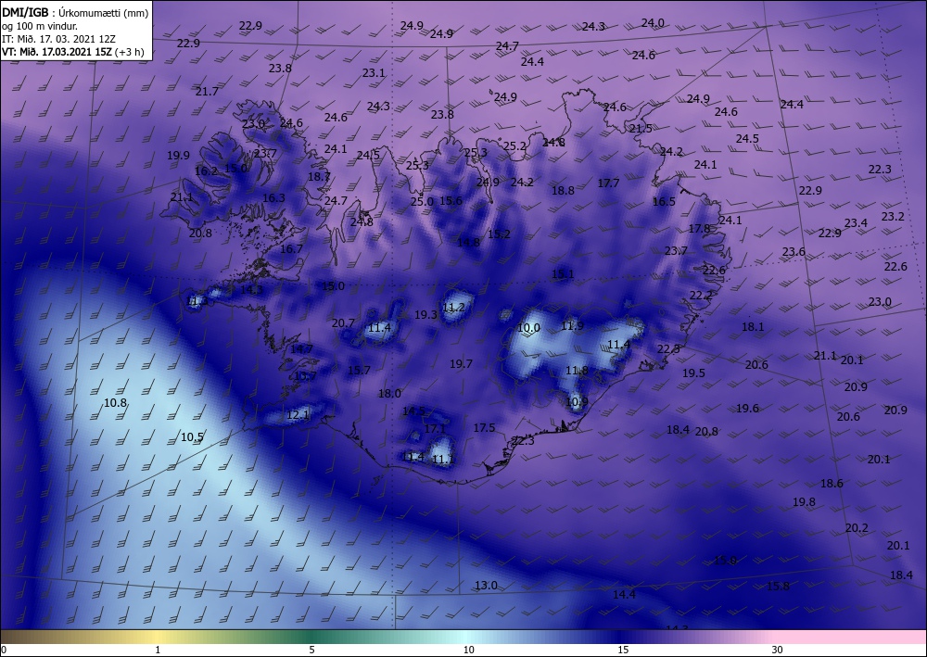The image size is (927, 657).
Task: Select the map value '25.0'
Action: point(422,201)
